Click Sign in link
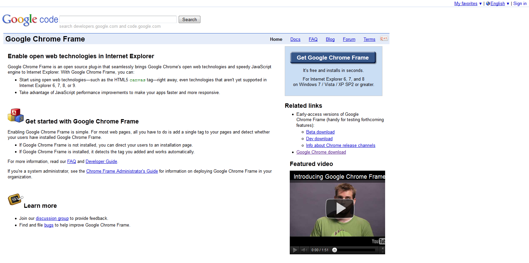The width and height of the screenshot is (529, 263). (x=520, y=4)
